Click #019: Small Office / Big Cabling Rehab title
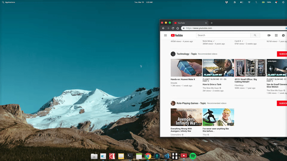Image resolution: width=287 pixels, height=161 pixels. (x=246, y=81)
